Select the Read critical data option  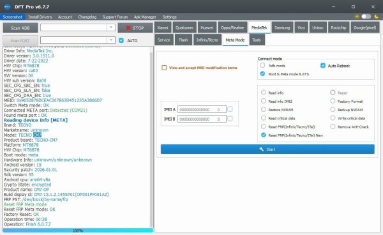point(263,118)
